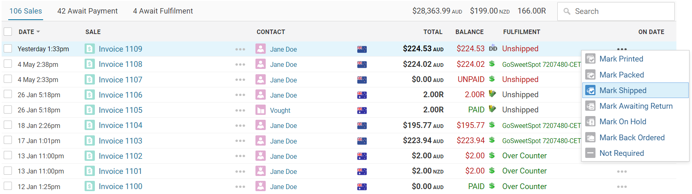
Task: Click the DD payment icon on Invoice 1109 row
Action: [x=493, y=48]
